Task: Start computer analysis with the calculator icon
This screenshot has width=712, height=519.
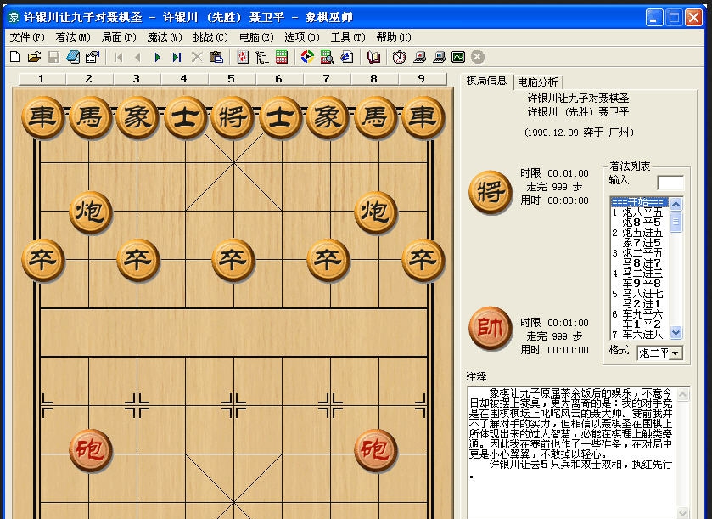Action: click(282, 57)
